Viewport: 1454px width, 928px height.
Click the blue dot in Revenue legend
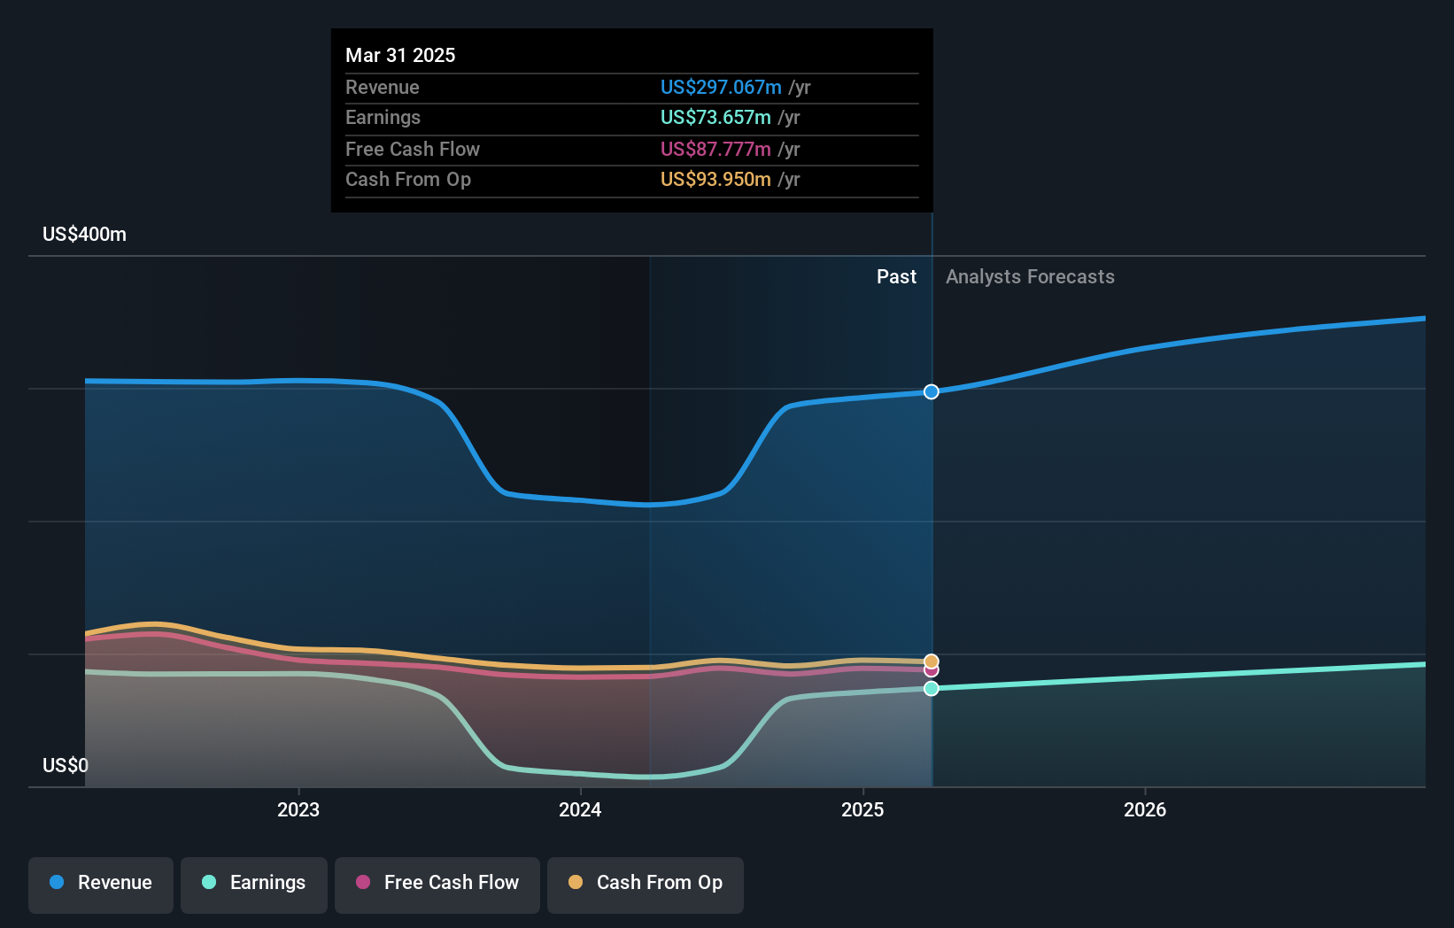[57, 882]
